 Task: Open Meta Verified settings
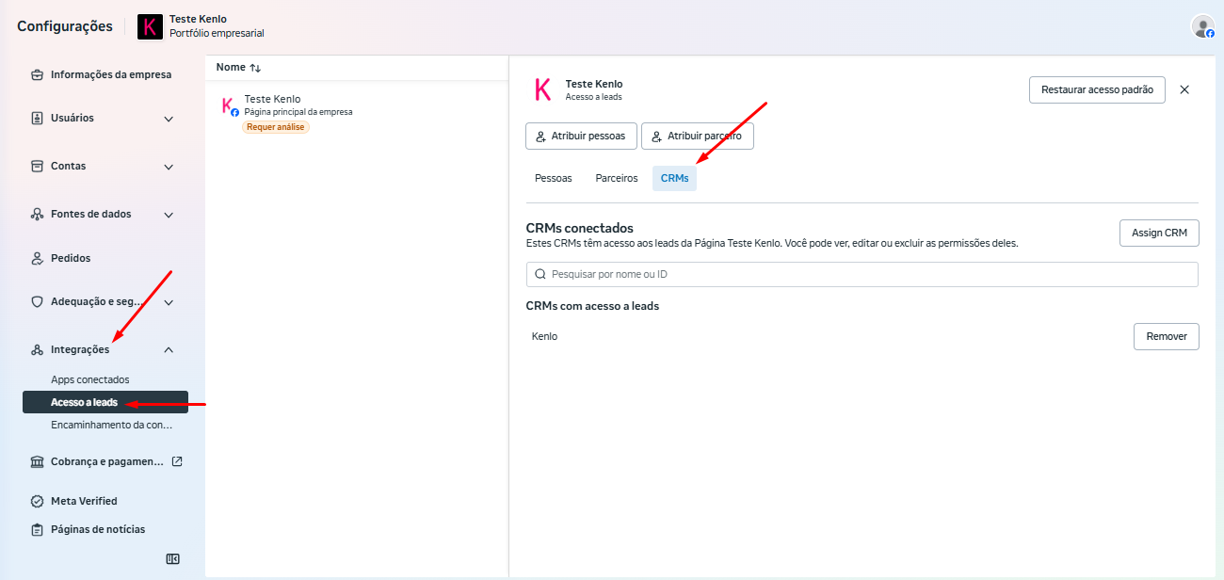click(84, 501)
